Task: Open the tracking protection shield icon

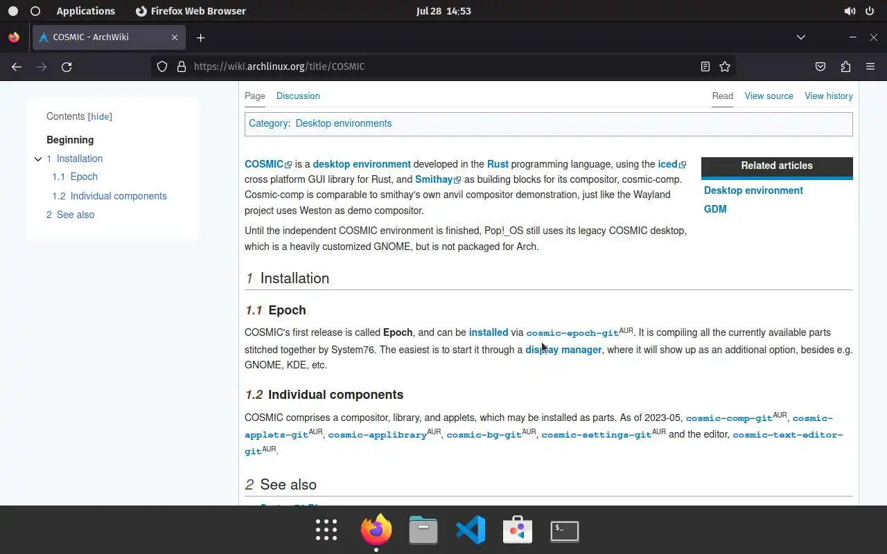Action: [x=162, y=66]
